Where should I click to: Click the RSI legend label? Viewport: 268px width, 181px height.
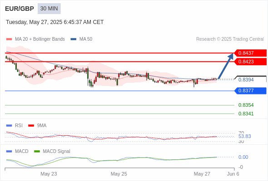tap(19, 126)
